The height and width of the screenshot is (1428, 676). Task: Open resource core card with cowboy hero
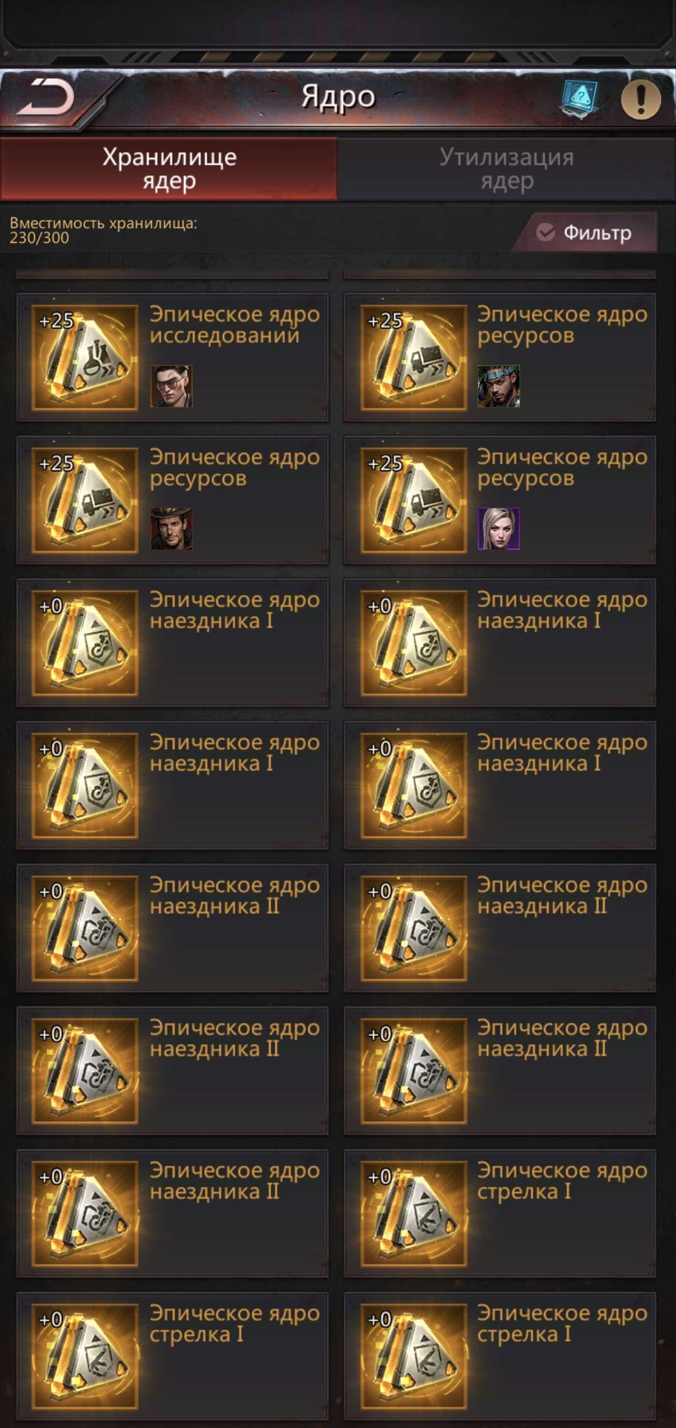tap(172, 500)
